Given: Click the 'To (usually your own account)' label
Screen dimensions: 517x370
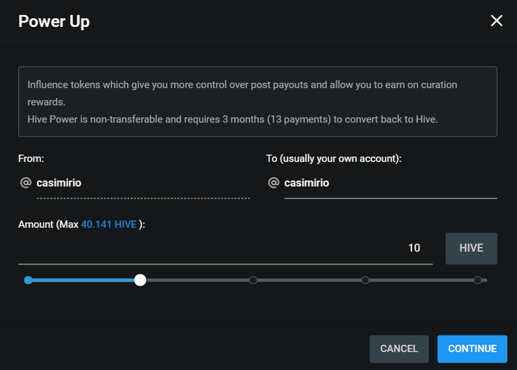Looking at the screenshot, I should click(334, 159).
